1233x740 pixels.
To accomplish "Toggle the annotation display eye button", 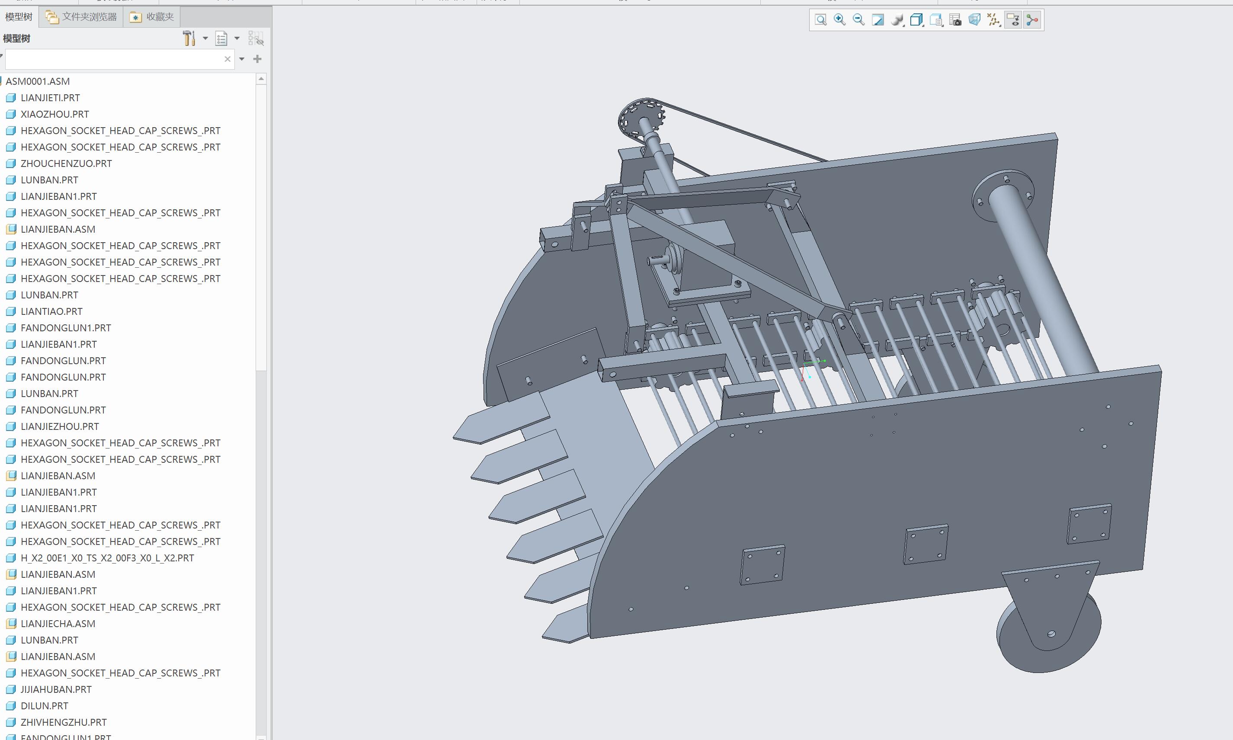I will 1013,20.
